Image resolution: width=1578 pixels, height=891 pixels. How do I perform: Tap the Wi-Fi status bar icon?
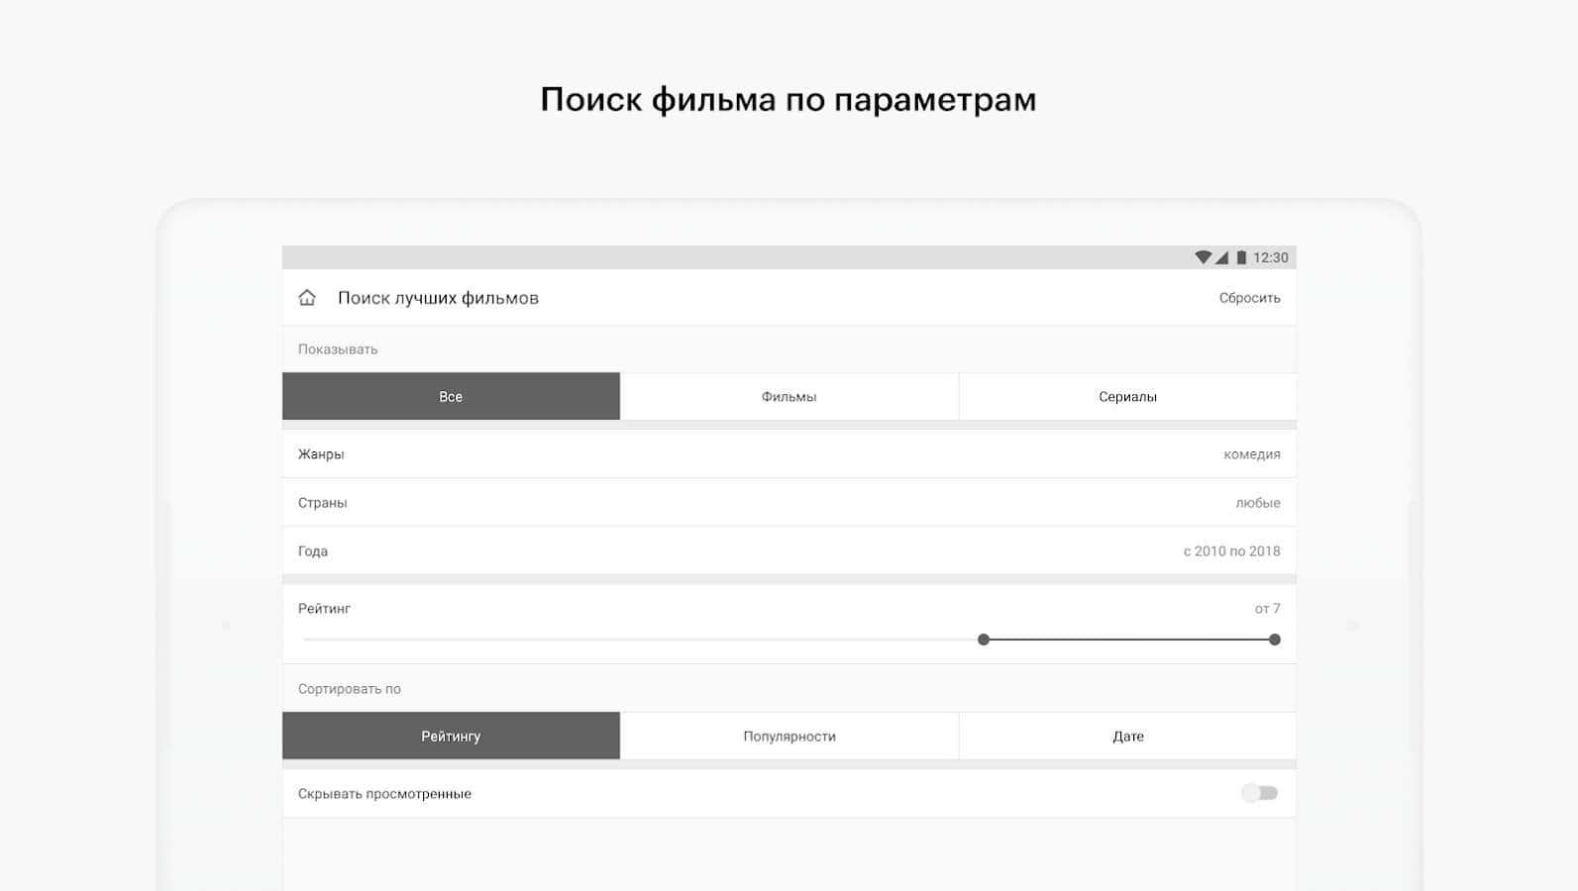point(1203,257)
